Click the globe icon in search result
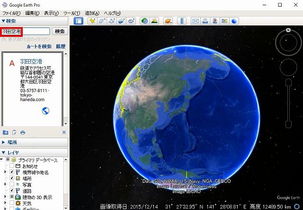This screenshot has height=210, width=303. (45, 111)
